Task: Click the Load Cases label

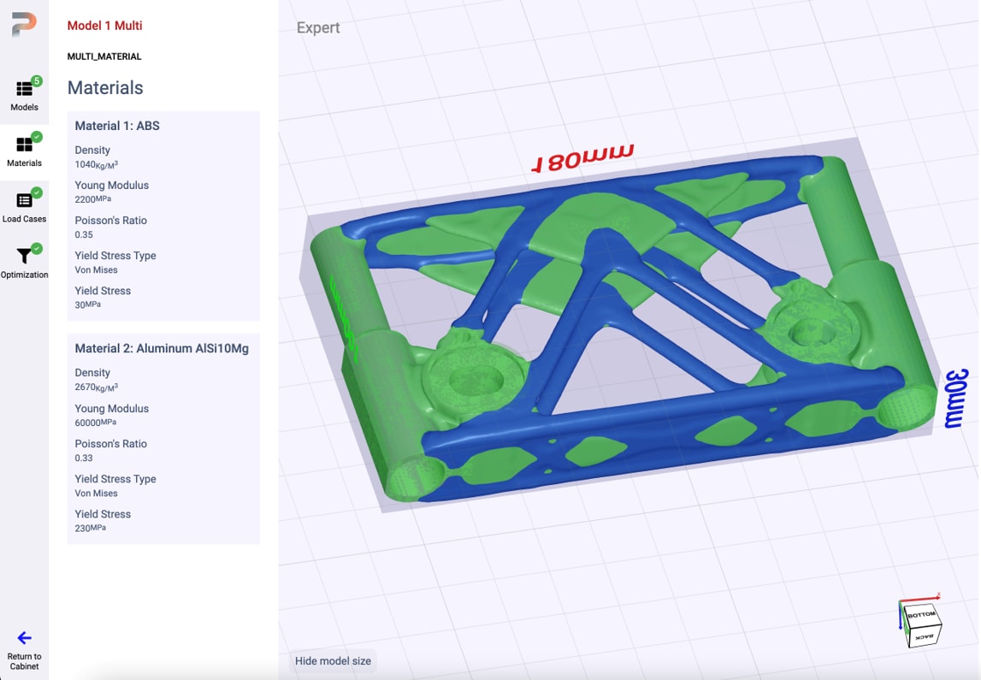Action: (25, 219)
